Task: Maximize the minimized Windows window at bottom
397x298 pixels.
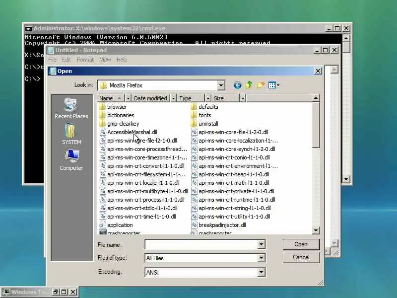Action: click(x=64, y=292)
